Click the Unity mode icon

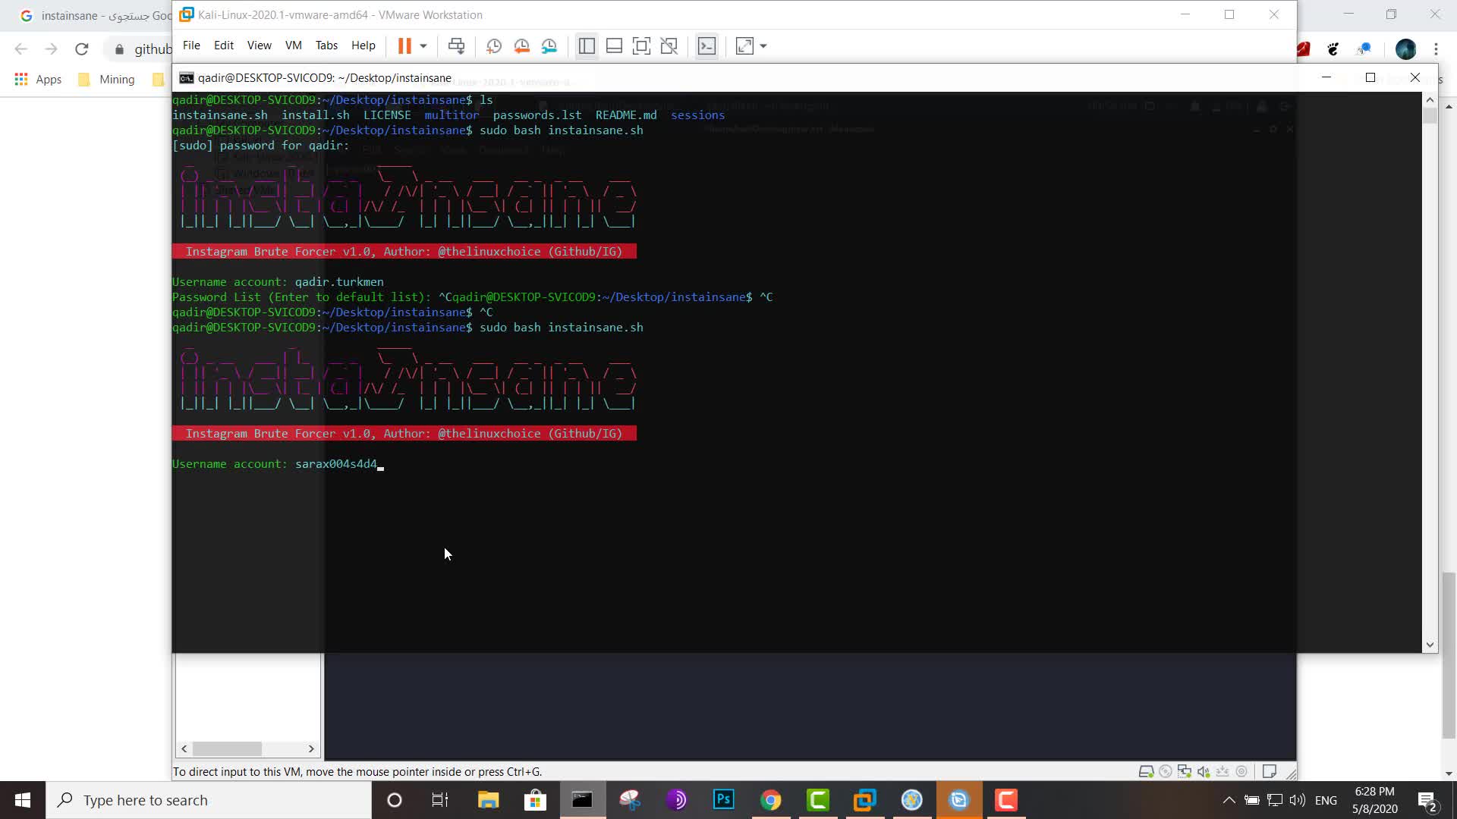pyautogui.click(x=669, y=46)
